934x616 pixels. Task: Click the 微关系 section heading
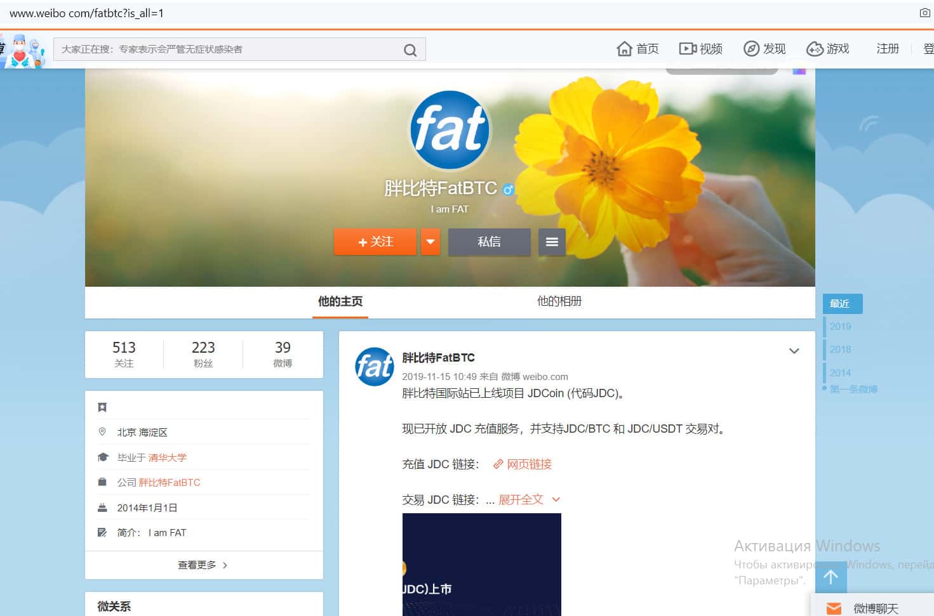click(114, 606)
